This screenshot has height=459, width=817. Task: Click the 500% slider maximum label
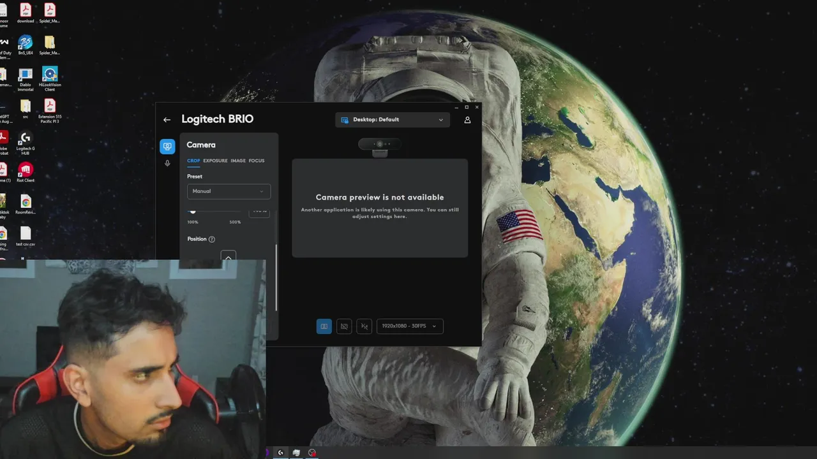click(235, 222)
